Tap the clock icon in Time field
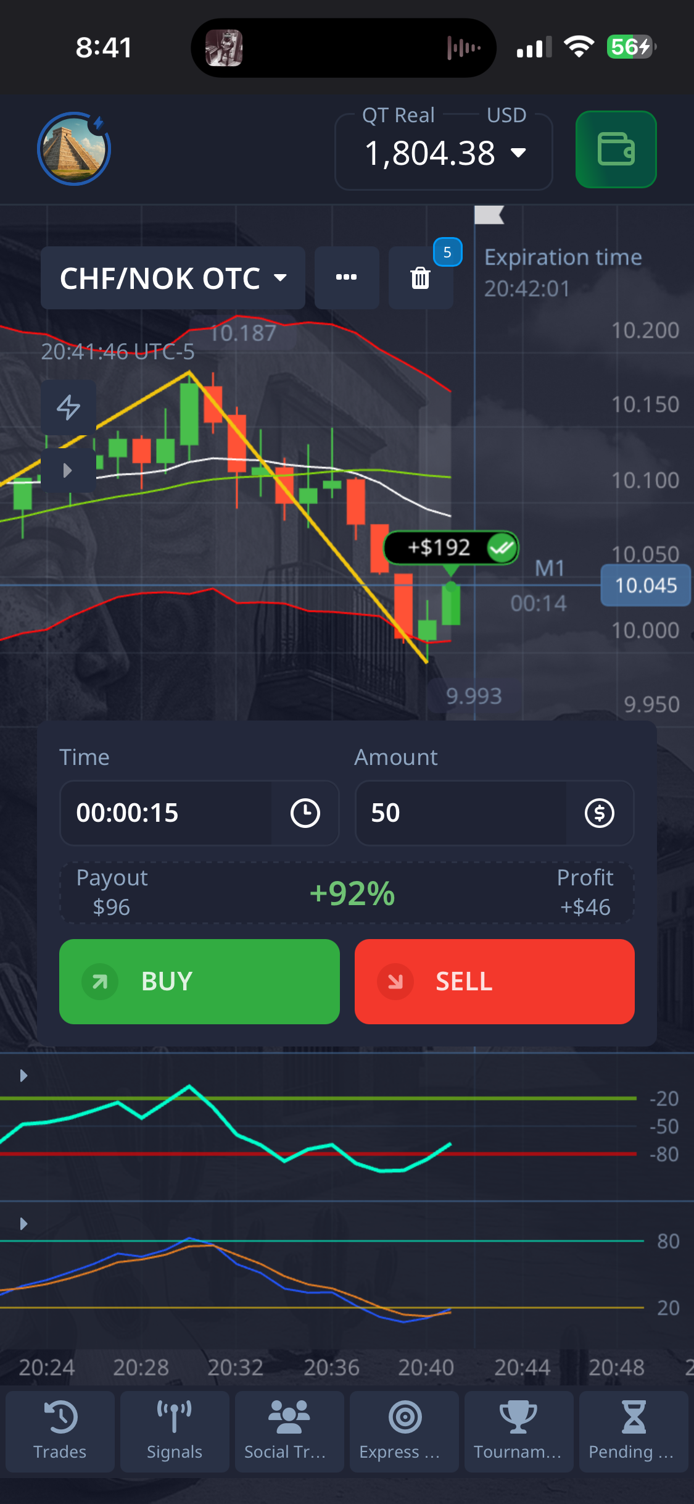 (305, 813)
